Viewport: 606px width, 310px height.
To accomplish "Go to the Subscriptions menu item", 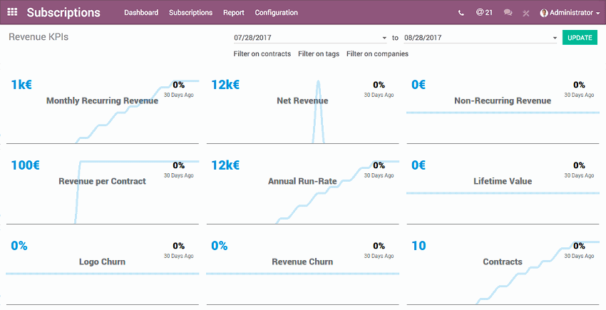I will [190, 13].
